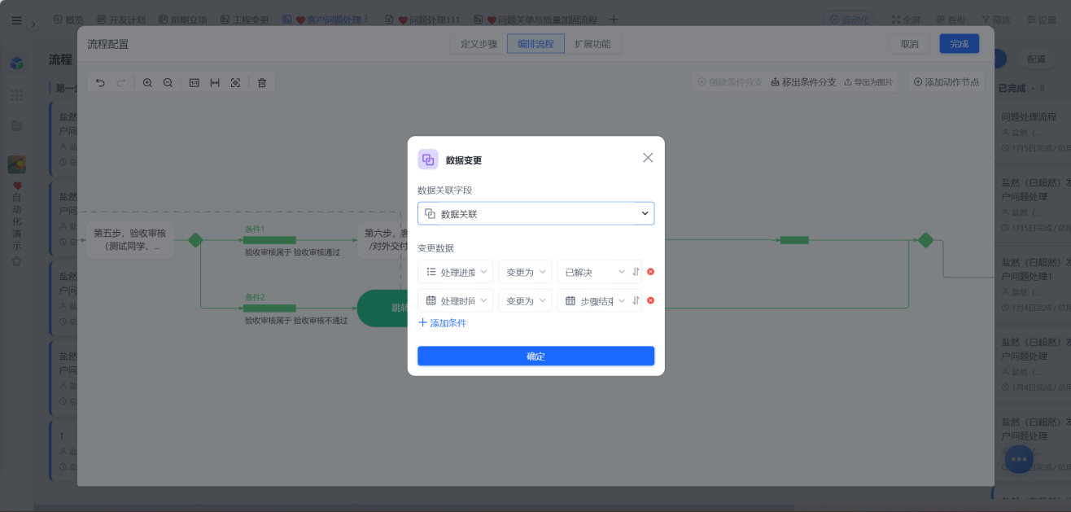Click 全屏 in the top bar

point(906,20)
